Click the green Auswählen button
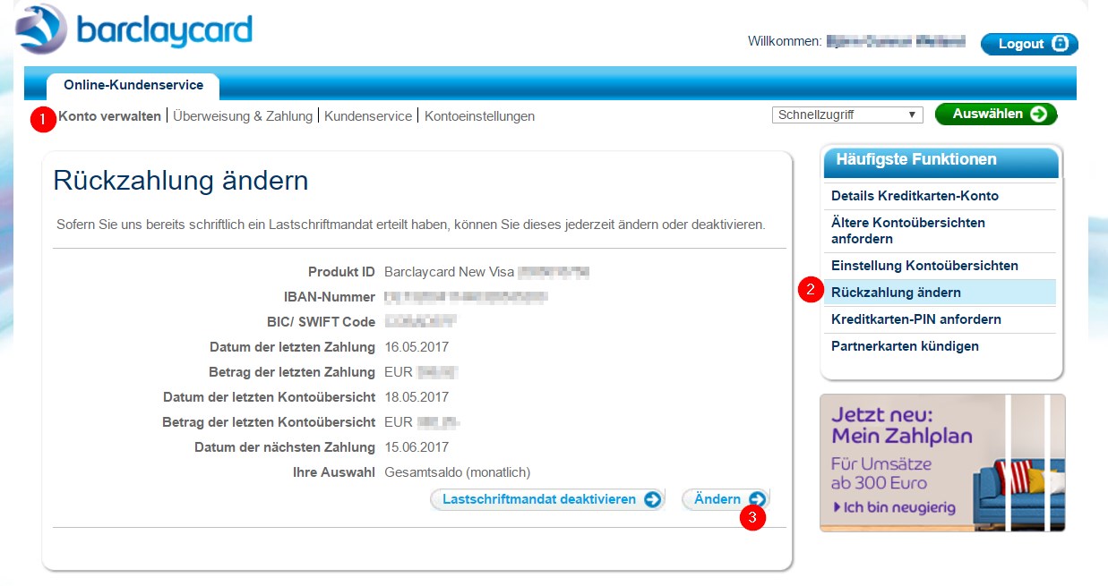1108x586 pixels. click(996, 114)
